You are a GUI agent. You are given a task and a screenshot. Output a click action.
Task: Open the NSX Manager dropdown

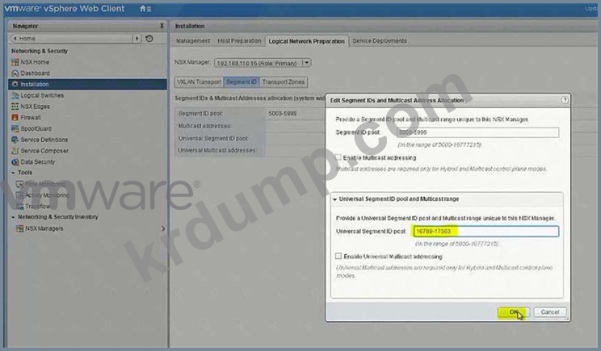pyautogui.click(x=307, y=63)
